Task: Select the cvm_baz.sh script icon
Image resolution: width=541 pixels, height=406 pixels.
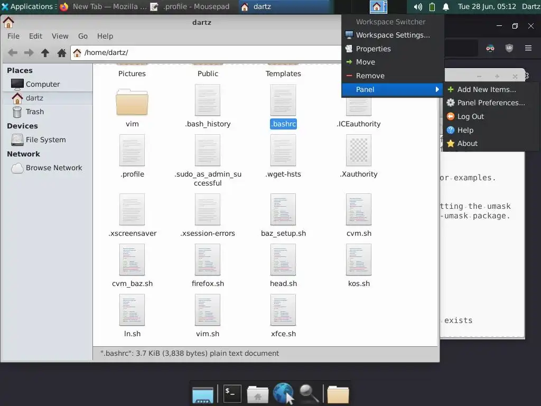Action: [x=132, y=260]
